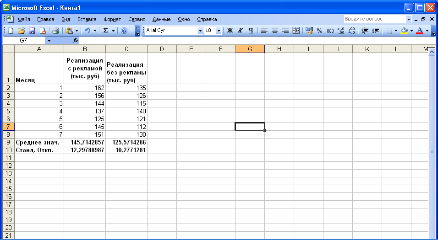Expand the borders style dropdown arrow
Viewport: 438px width, 240px height.
[x=396, y=31]
